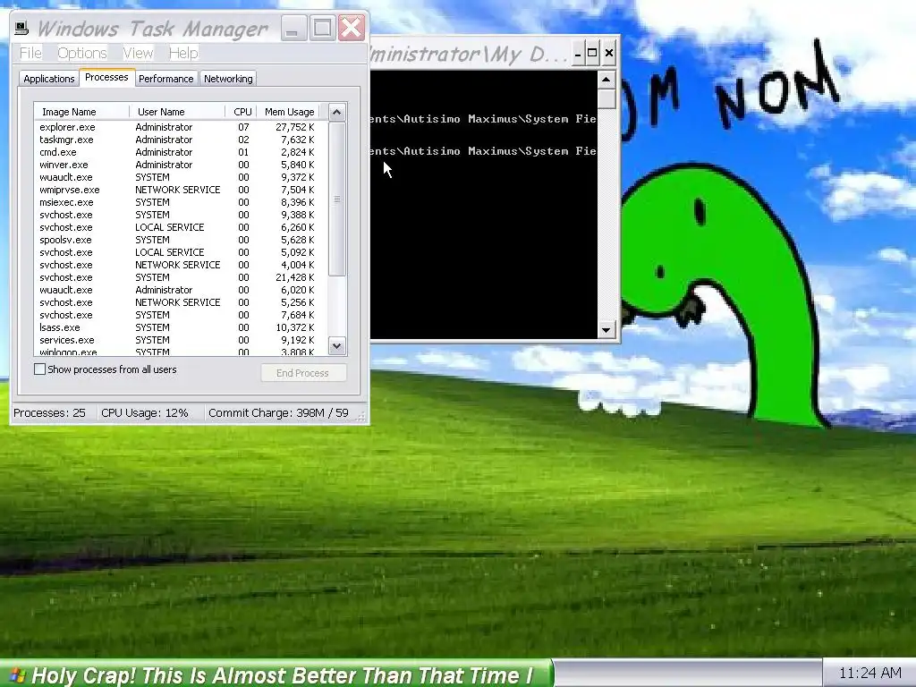Select the taskmgr.exe process row
The height and width of the screenshot is (687, 916).
pyautogui.click(x=179, y=140)
